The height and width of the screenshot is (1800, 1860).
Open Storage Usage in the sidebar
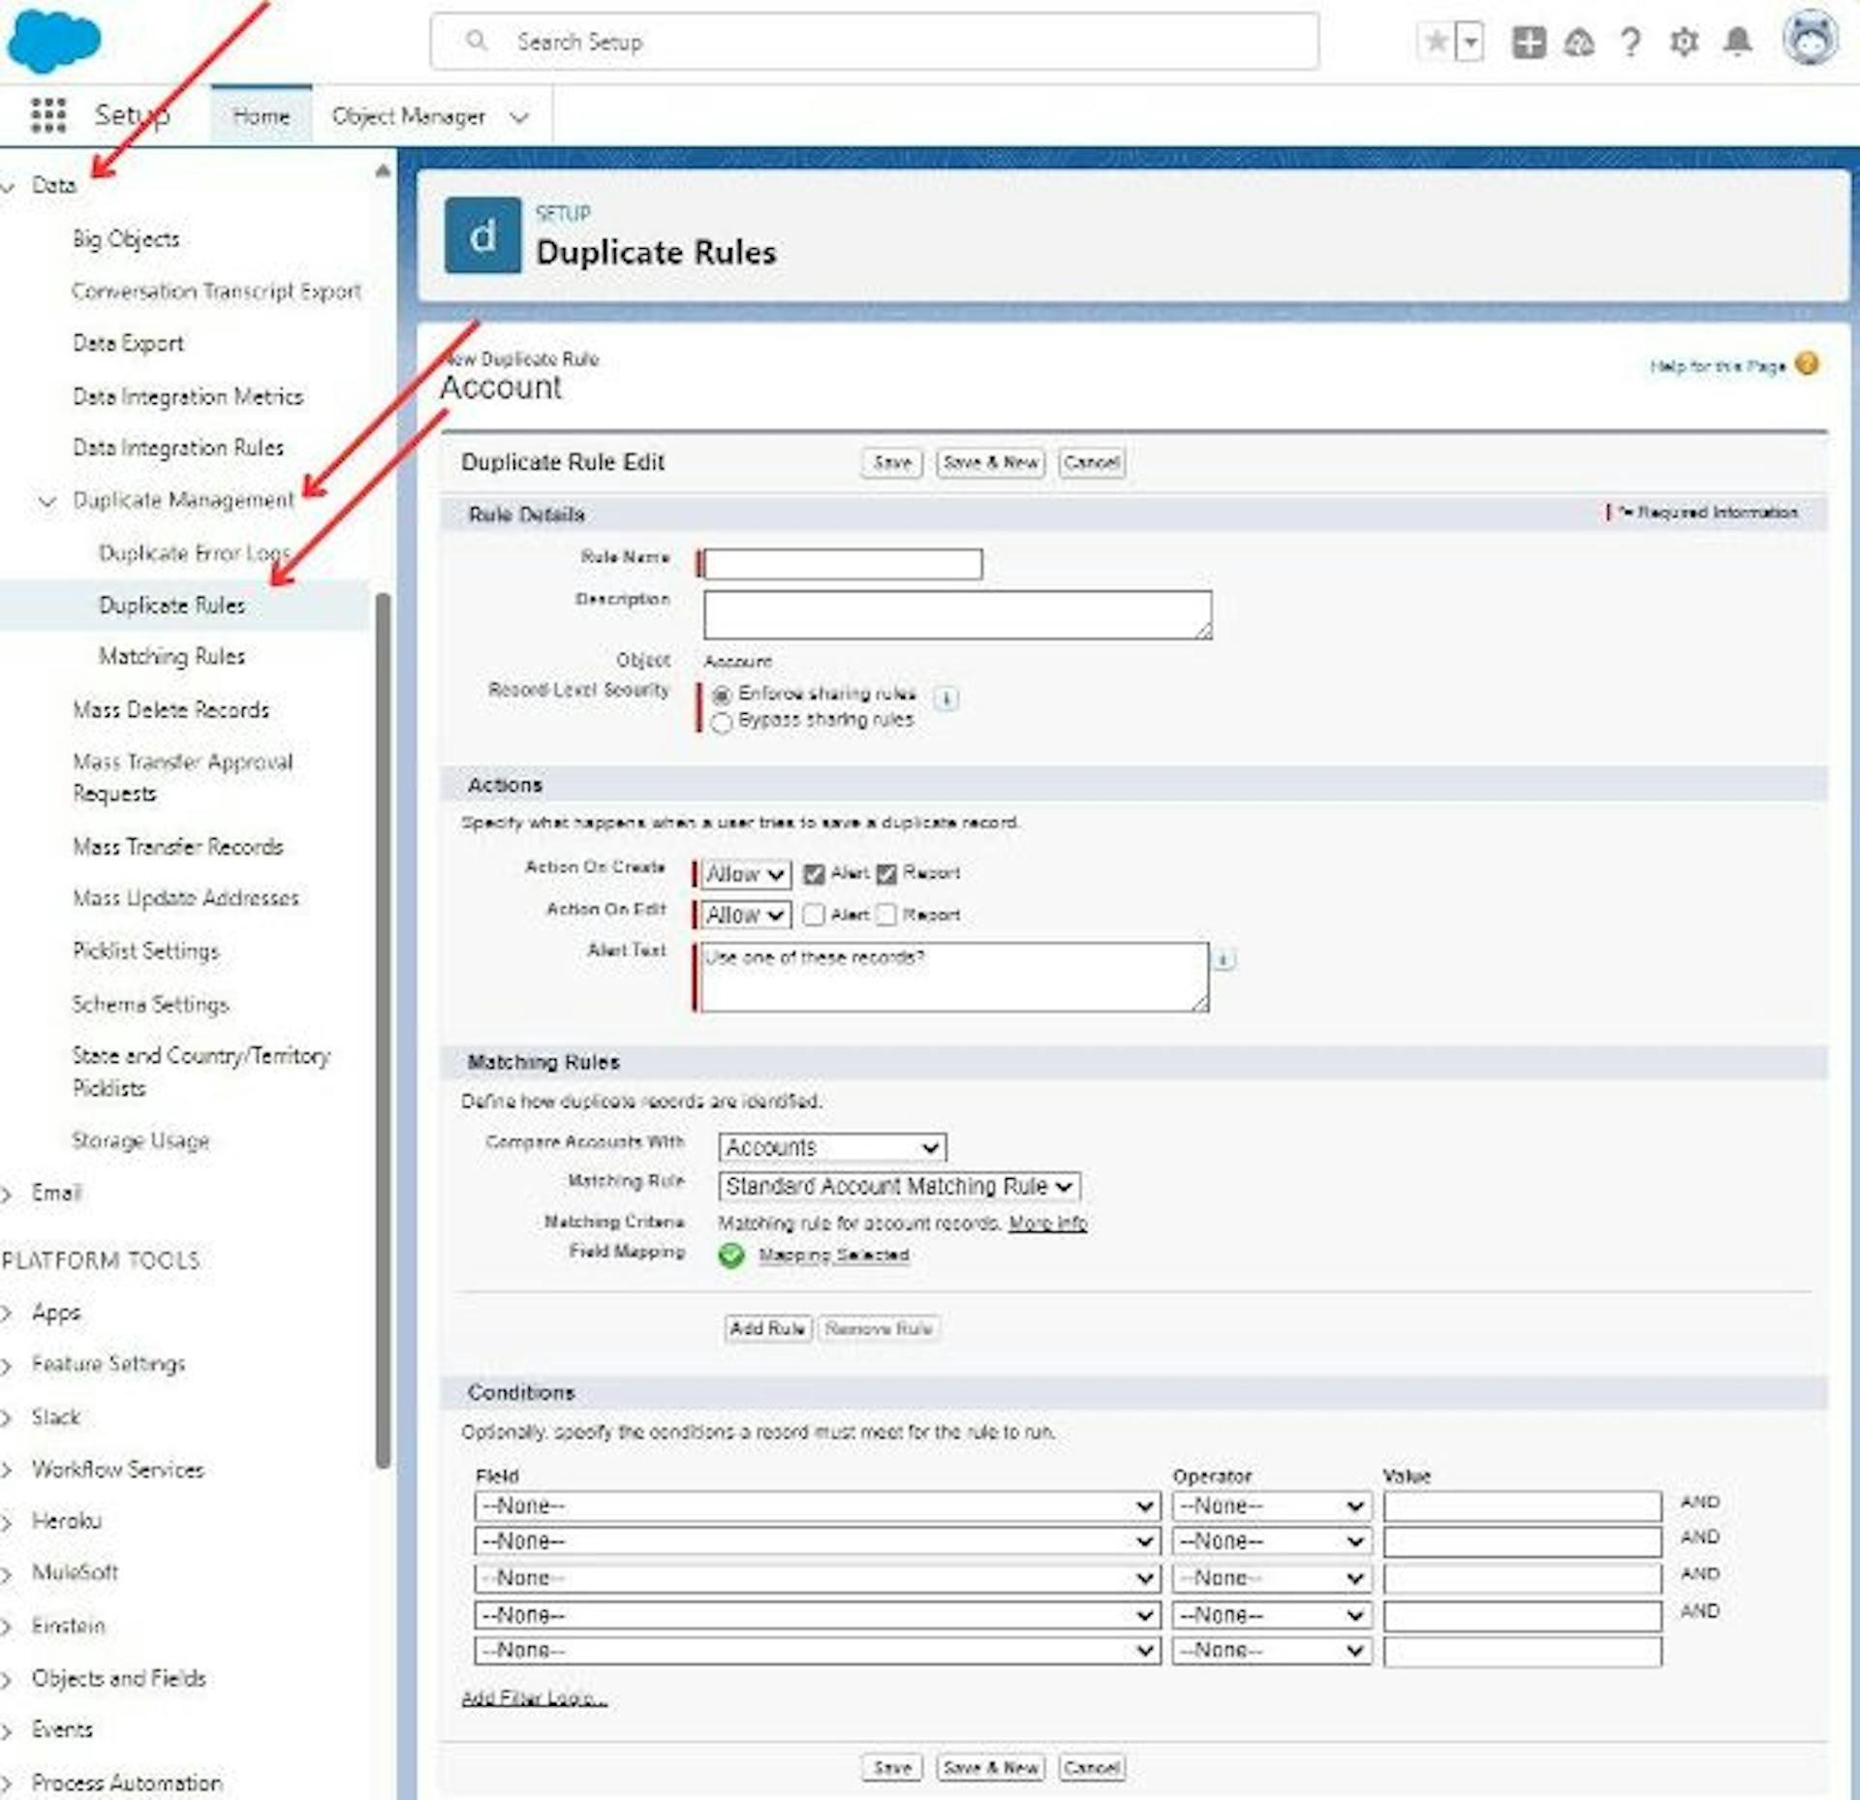pos(140,1140)
